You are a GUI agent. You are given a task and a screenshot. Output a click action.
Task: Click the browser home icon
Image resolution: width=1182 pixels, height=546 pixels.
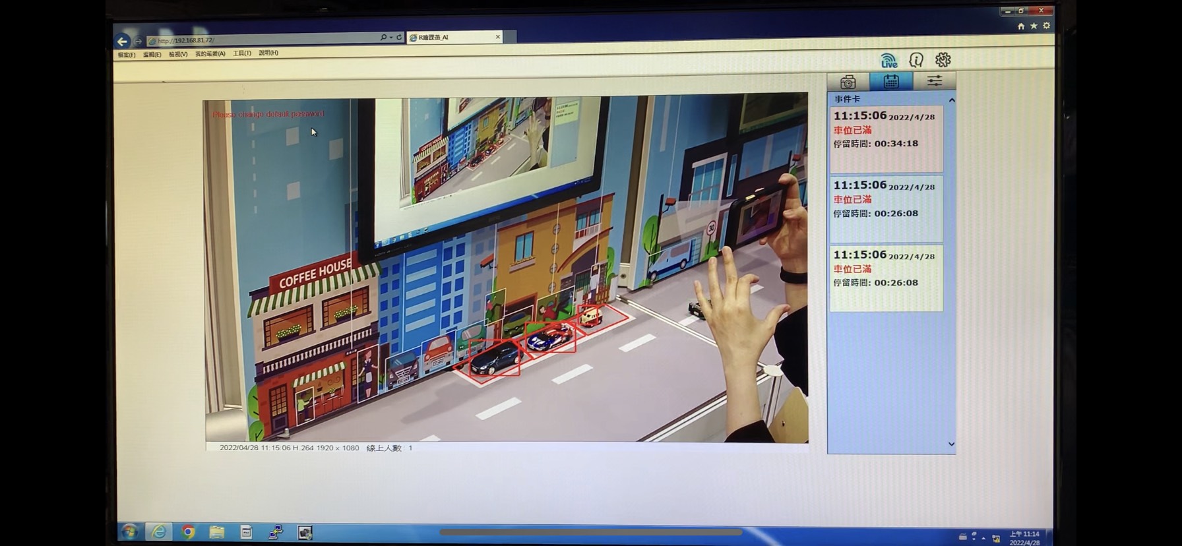coord(1021,26)
